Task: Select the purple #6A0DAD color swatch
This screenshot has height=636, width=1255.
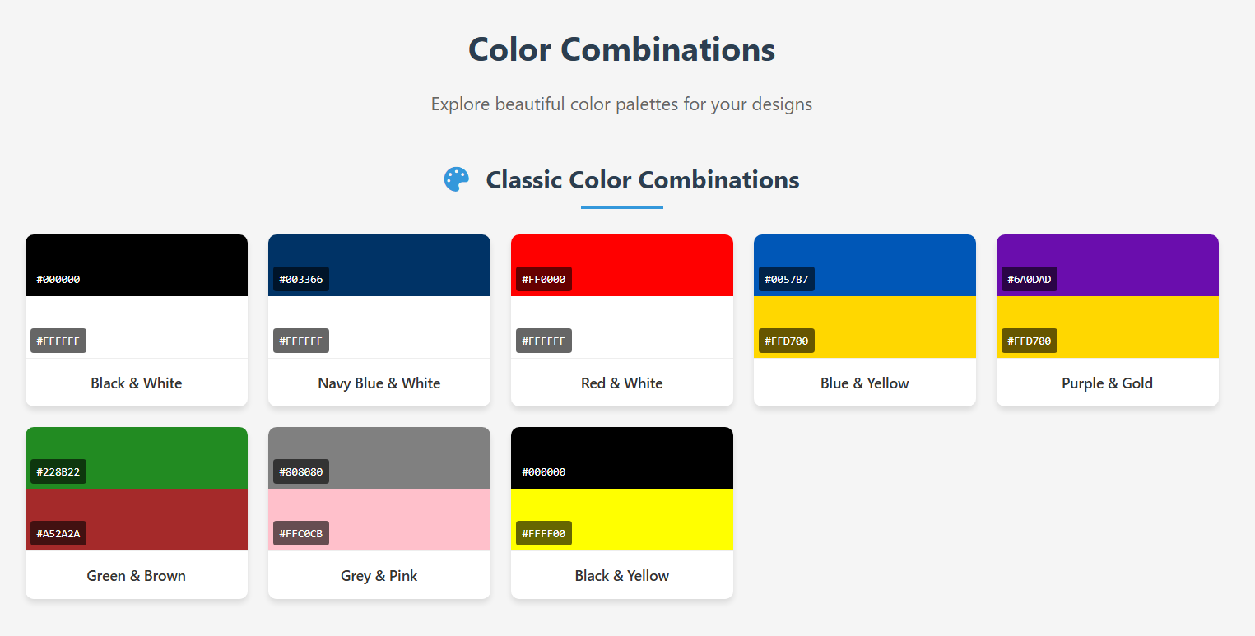Action: pyautogui.click(x=1108, y=265)
